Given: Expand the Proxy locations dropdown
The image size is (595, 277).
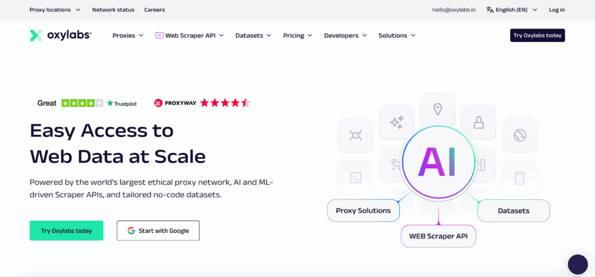Looking at the screenshot, I should [x=55, y=10].
